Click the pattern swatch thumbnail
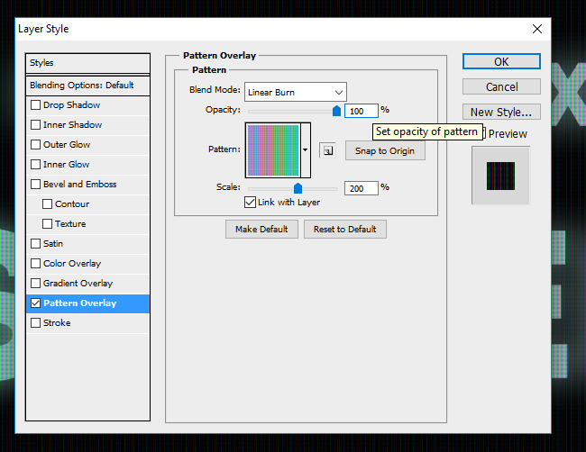This screenshot has height=452, width=586. pos(273,150)
